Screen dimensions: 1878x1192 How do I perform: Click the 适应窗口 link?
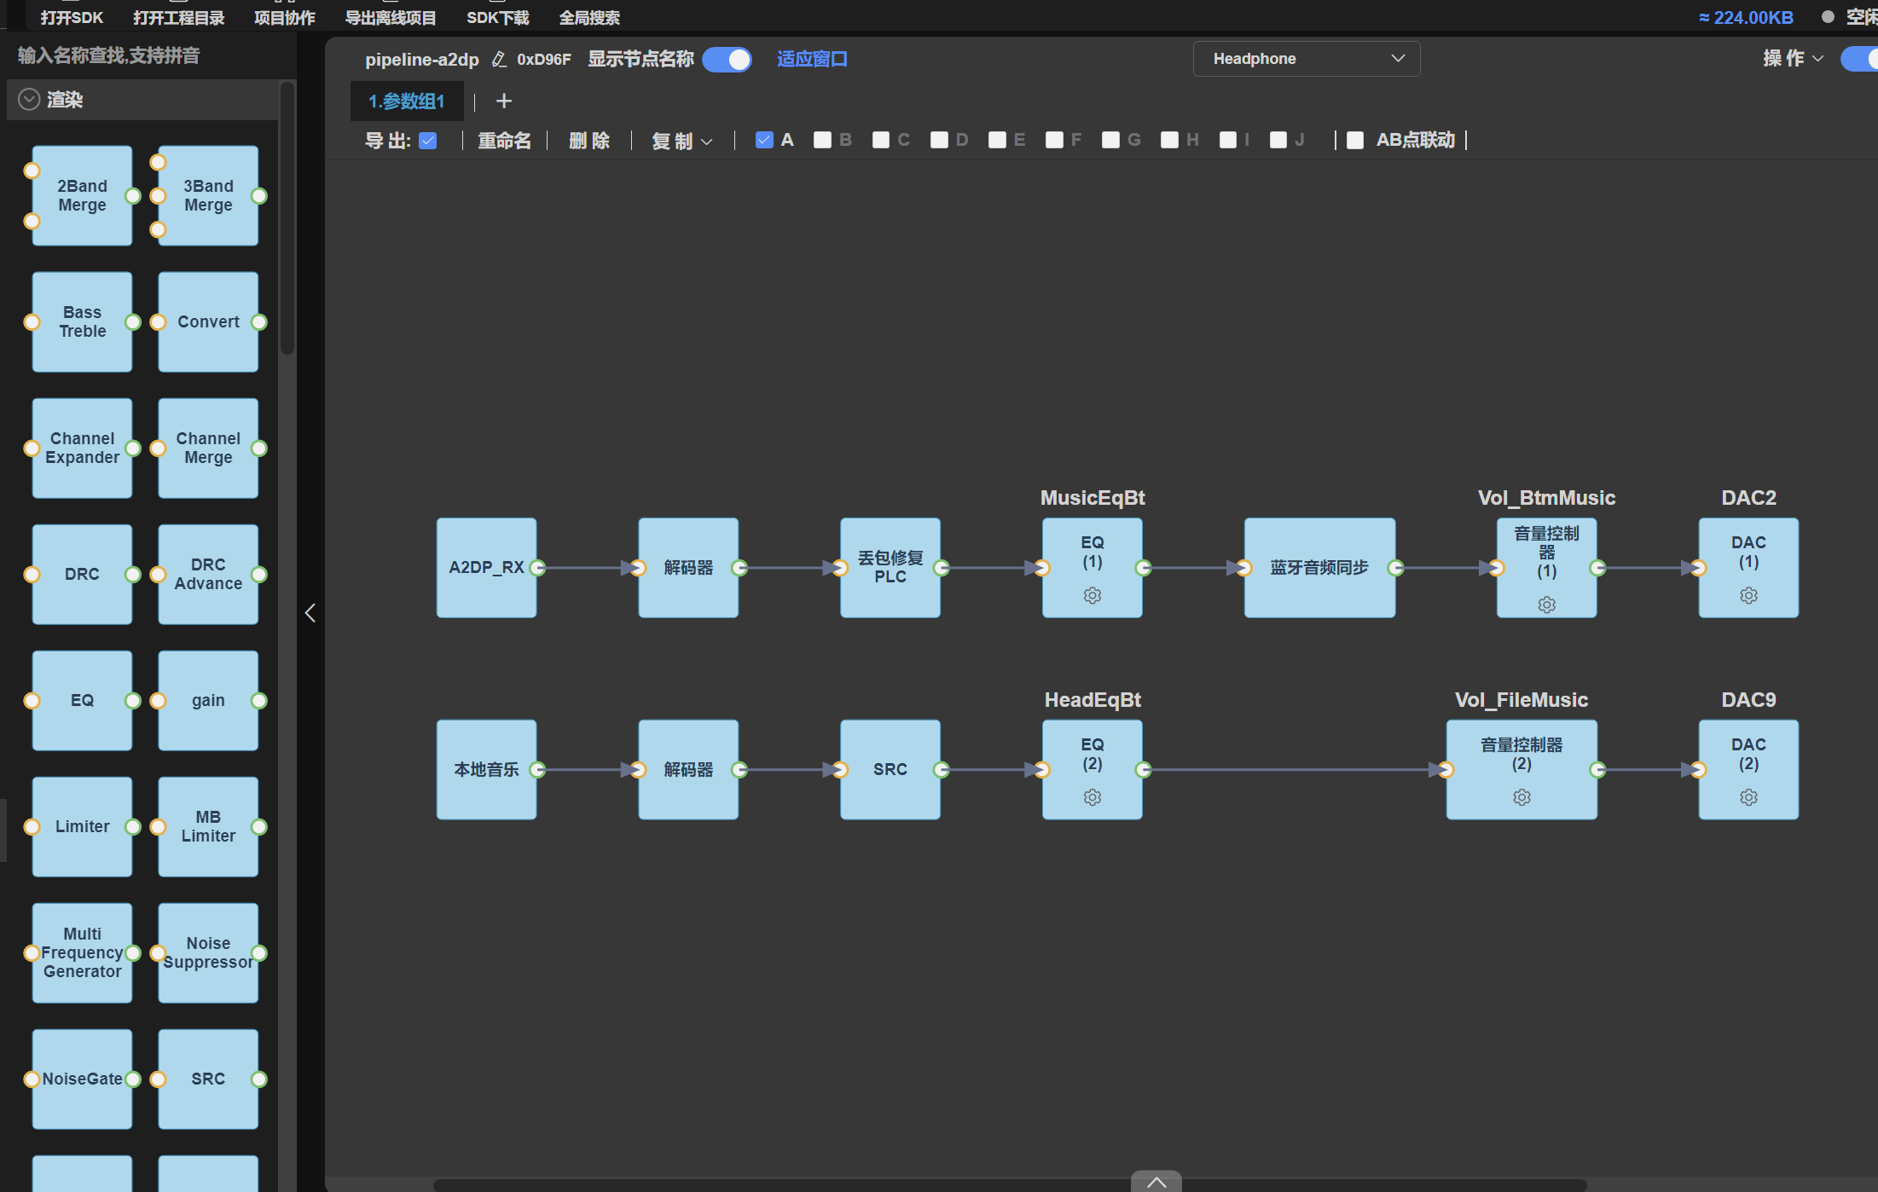[x=812, y=59]
